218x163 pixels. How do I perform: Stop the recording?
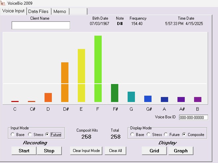click(49, 151)
